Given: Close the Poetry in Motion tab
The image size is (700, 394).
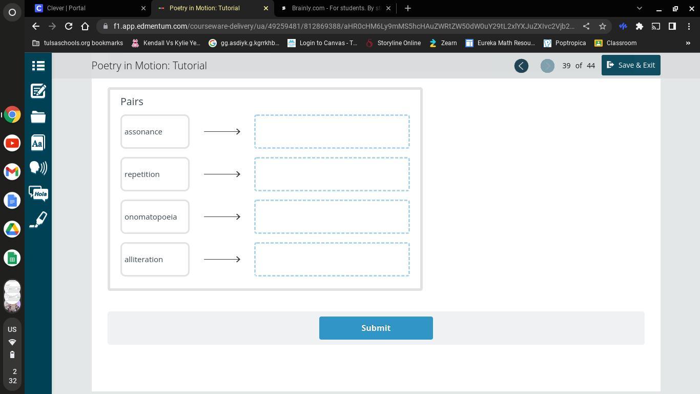Looking at the screenshot, I should 266,8.
